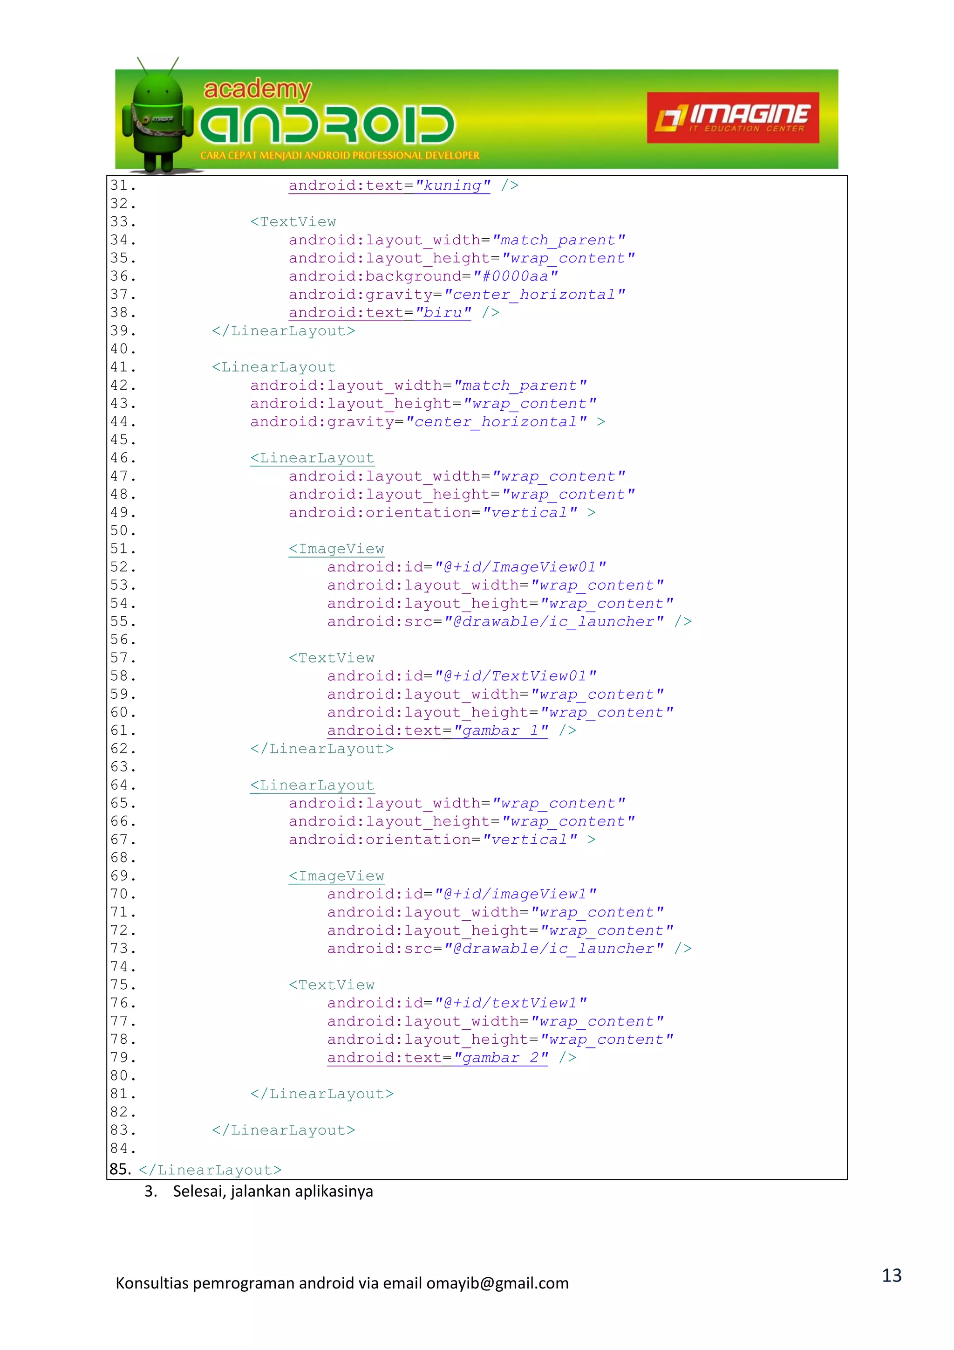Click android:id="@+id/ImageView01" line
Viewport: 954px width, 1350px height.
click(x=466, y=567)
